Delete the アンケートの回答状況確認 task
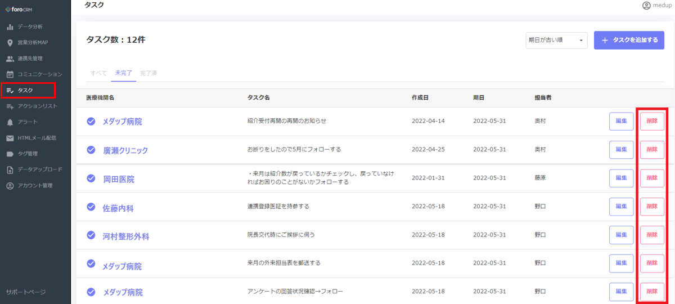Screen dimensions: 675x304 pyautogui.click(x=652, y=292)
